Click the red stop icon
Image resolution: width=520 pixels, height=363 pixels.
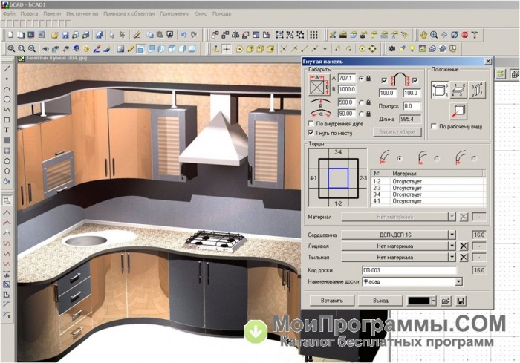point(464,35)
